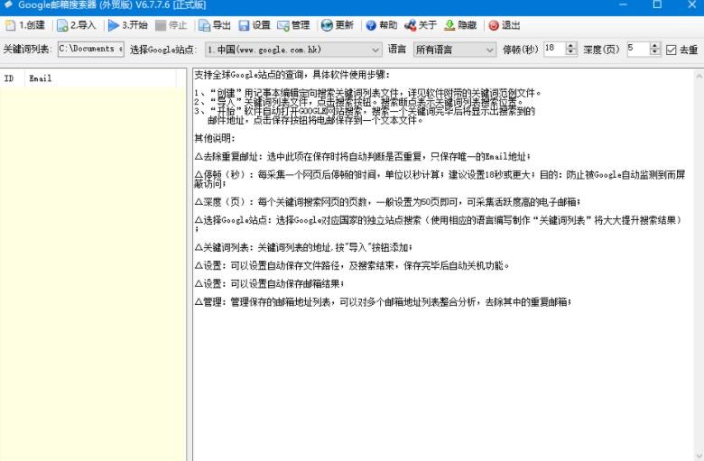Click the 其他说明: heading text
The width and height of the screenshot is (704, 461).
coord(215,138)
